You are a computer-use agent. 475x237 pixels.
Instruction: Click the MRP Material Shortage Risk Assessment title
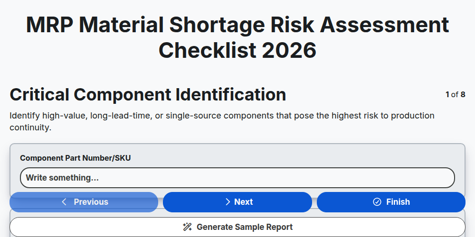pos(237,37)
